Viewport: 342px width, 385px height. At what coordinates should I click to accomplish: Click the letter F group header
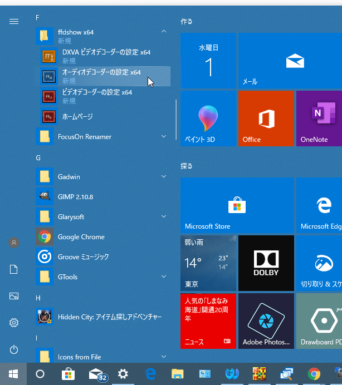(x=37, y=18)
